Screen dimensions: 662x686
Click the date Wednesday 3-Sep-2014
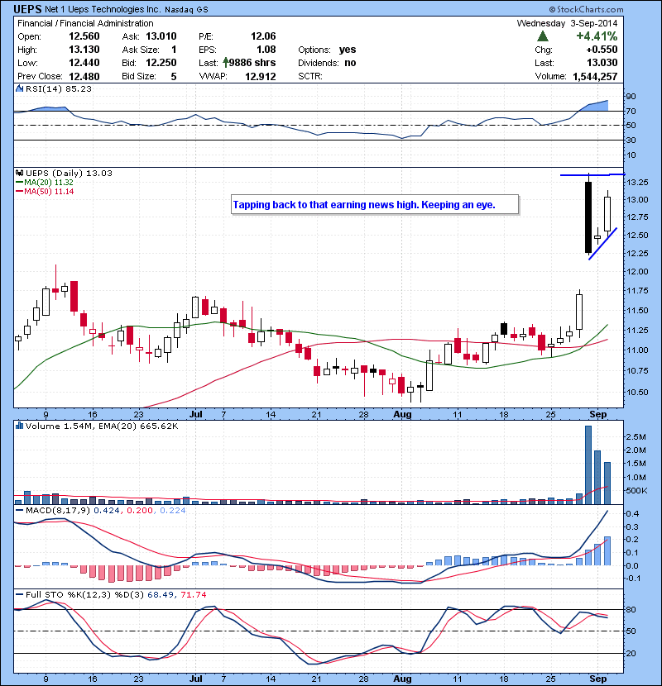click(567, 23)
